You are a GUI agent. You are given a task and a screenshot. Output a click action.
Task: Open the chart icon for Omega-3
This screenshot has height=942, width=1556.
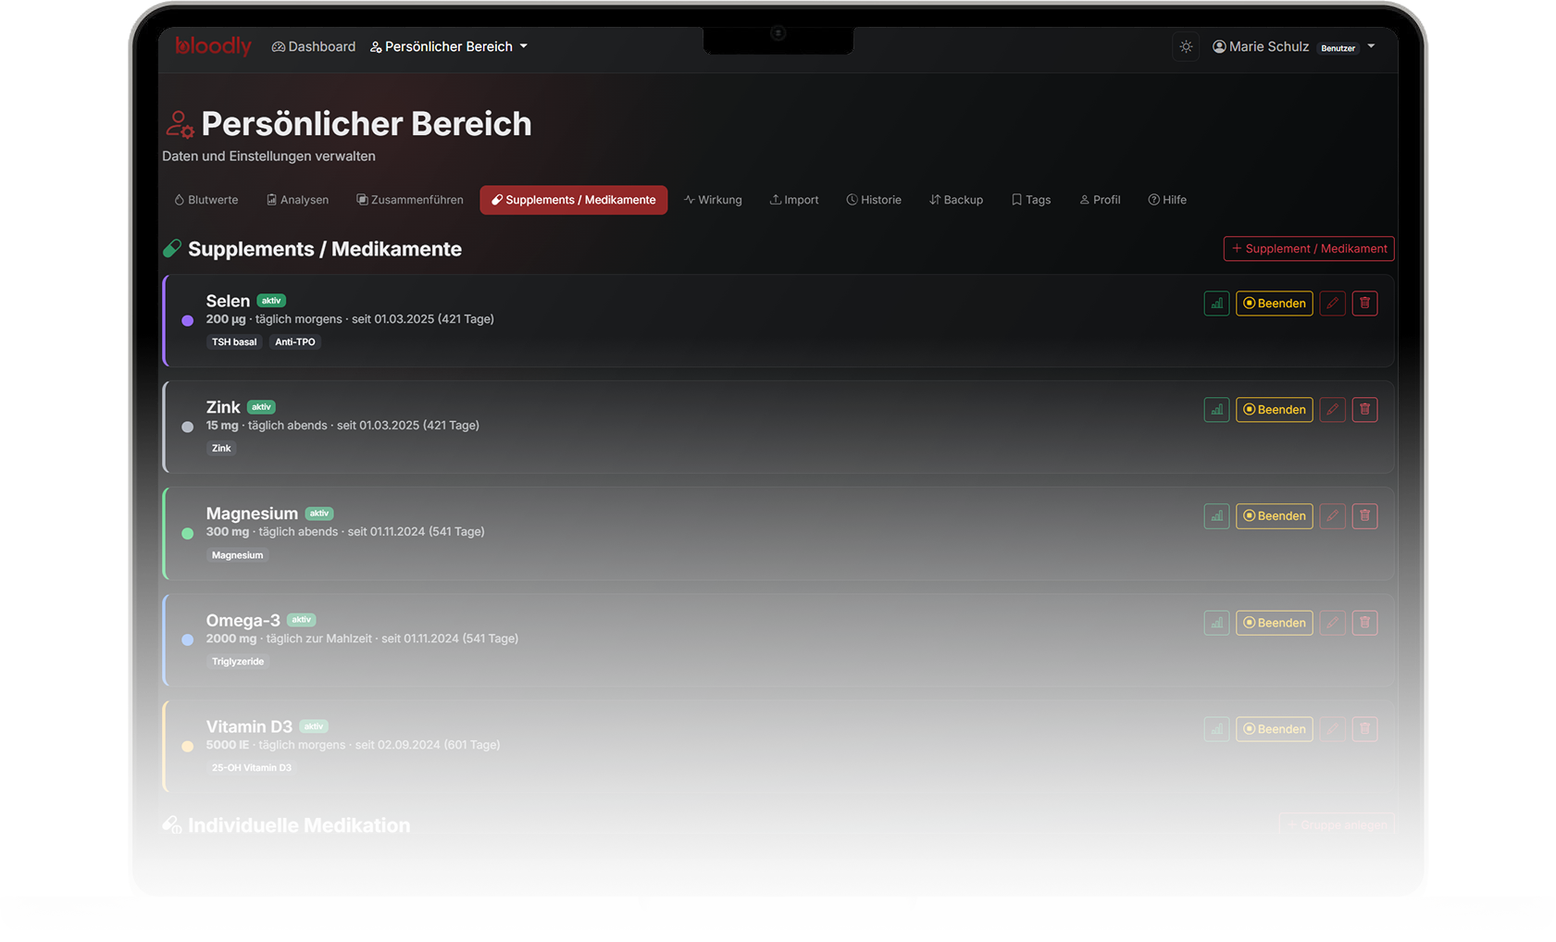1216,623
